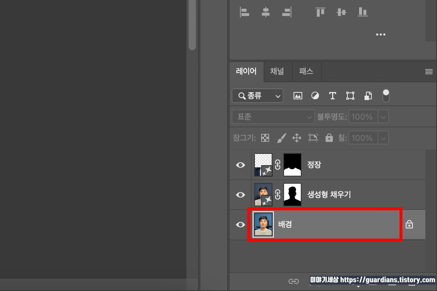
Task: Click the 칠 100% field
Action: [x=363, y=138]
